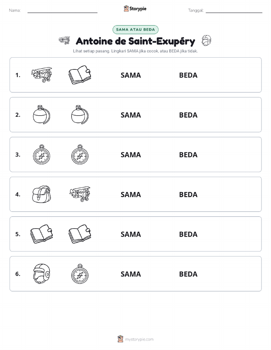271x350 pixels.
Task: Click the SAMA ATAU BEDA badge
Action: [x=135, y=29]
